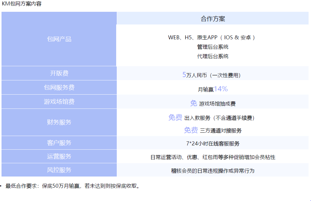The image size is (311, 201).
Task: Select the 合作方案 column header
Action: [213, 19]
